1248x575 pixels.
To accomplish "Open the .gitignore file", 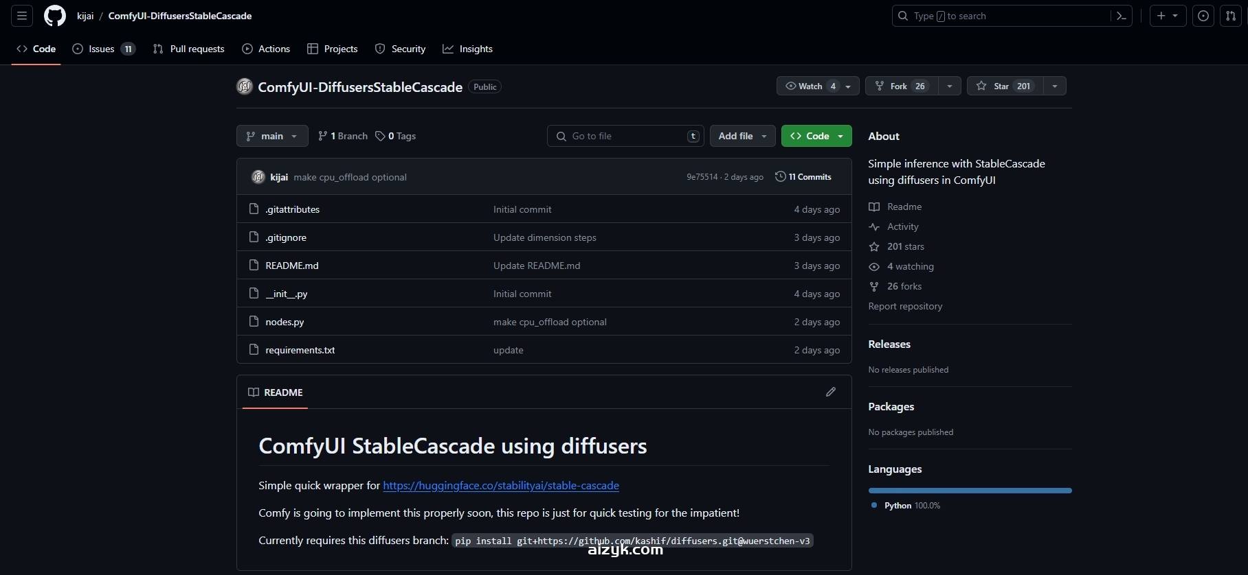I will tap(286, 237).
